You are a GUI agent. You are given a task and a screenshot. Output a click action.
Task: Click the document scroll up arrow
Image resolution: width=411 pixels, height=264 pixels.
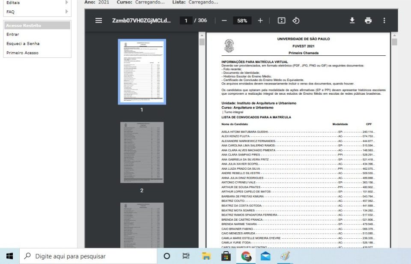pyautogui.click(x=394, y=35)
